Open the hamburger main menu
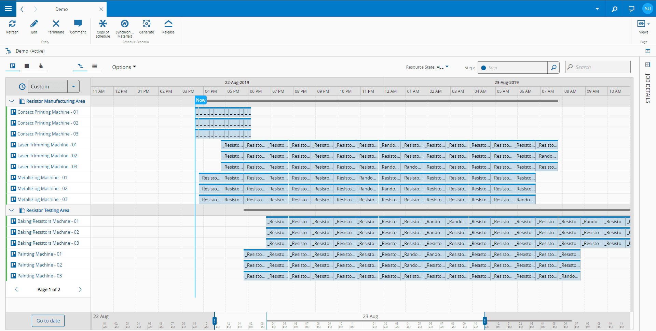 click(8, 9)
